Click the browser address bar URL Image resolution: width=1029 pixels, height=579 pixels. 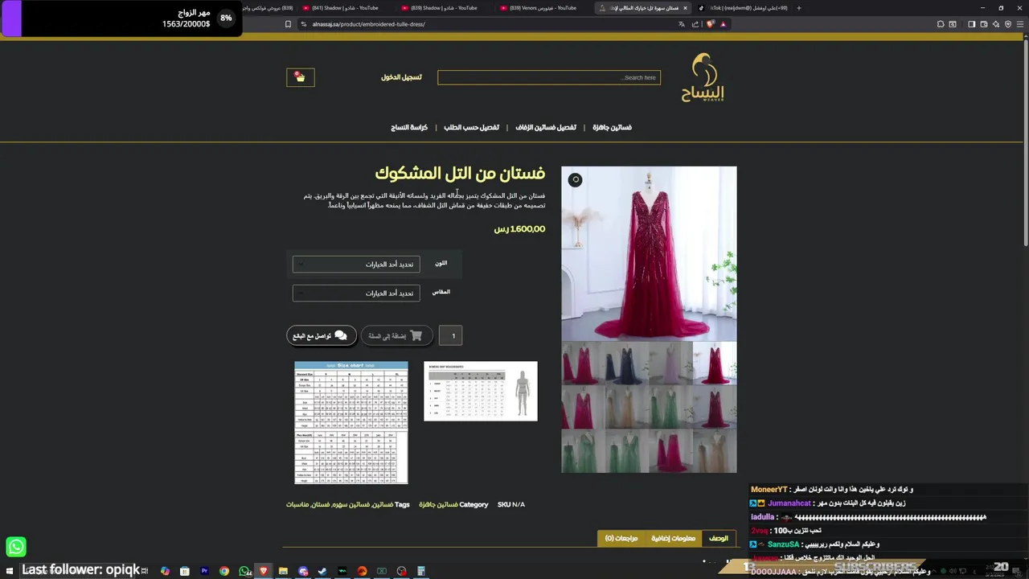368,24
